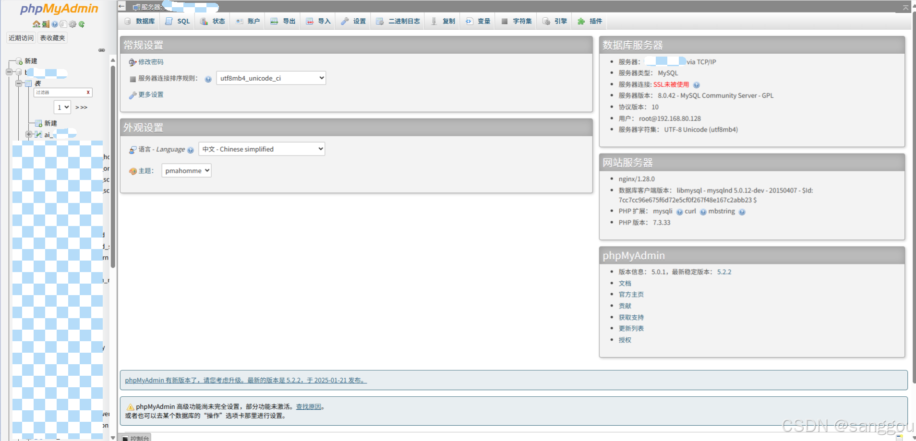Screen dimensions: 916x441
Task: Open the 设置 tab
Action: click(353, 21)
